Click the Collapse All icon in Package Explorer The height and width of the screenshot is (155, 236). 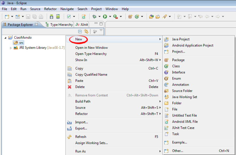(80, 31)
